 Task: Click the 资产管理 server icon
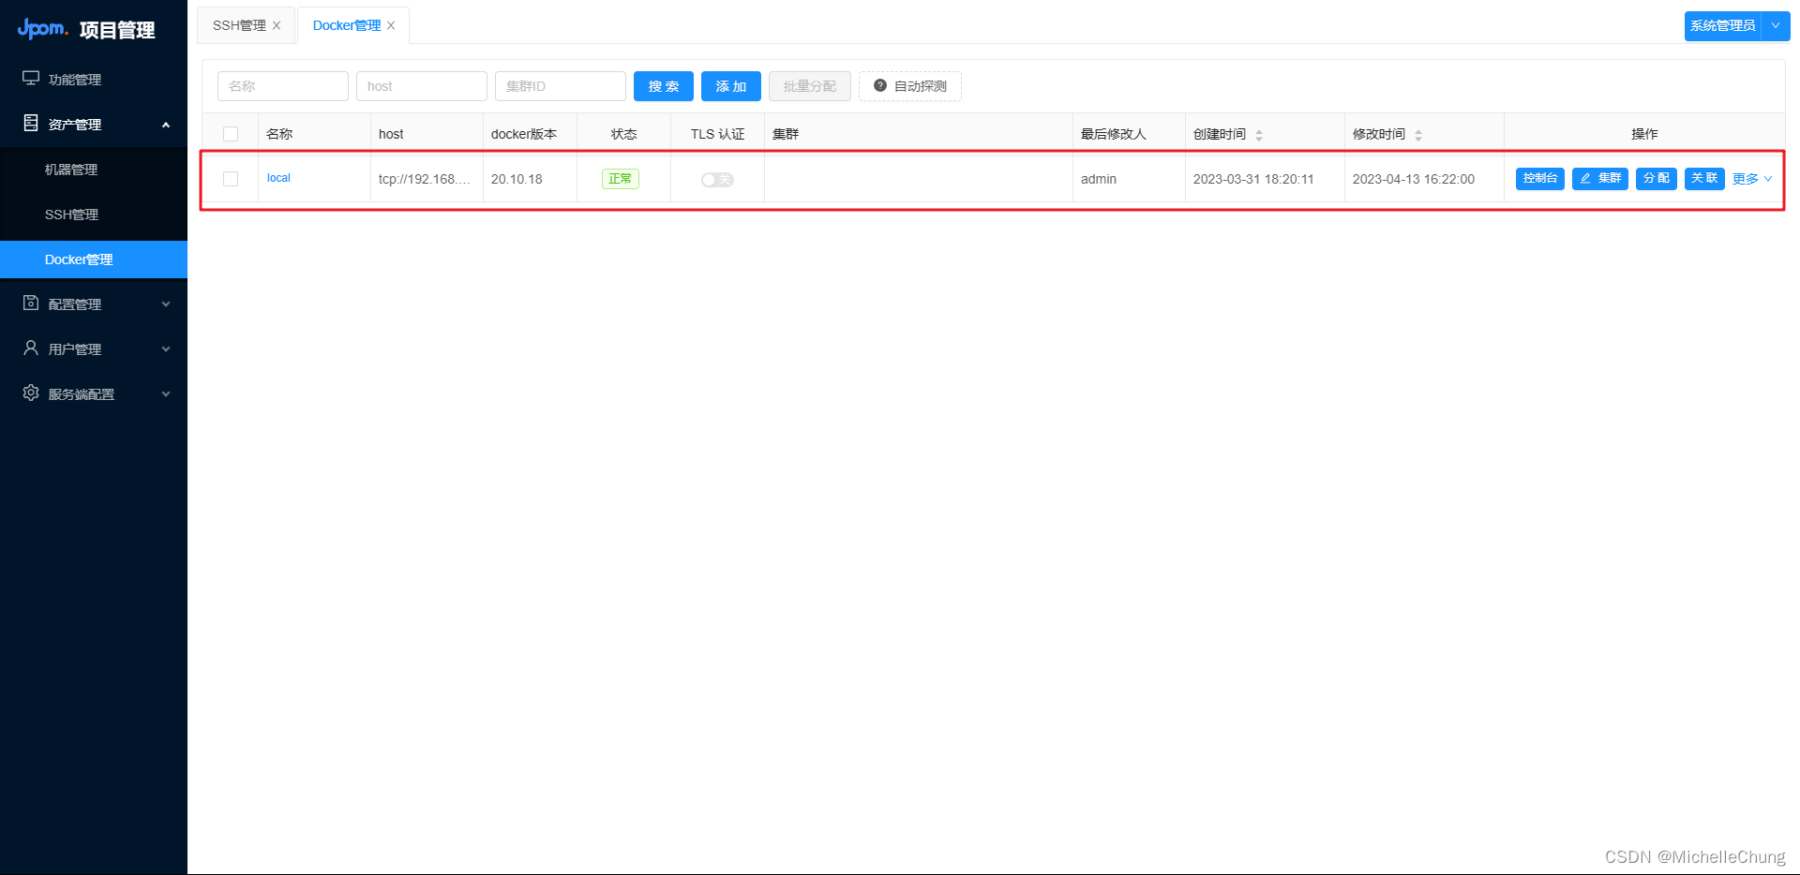[x=31, y=123]
